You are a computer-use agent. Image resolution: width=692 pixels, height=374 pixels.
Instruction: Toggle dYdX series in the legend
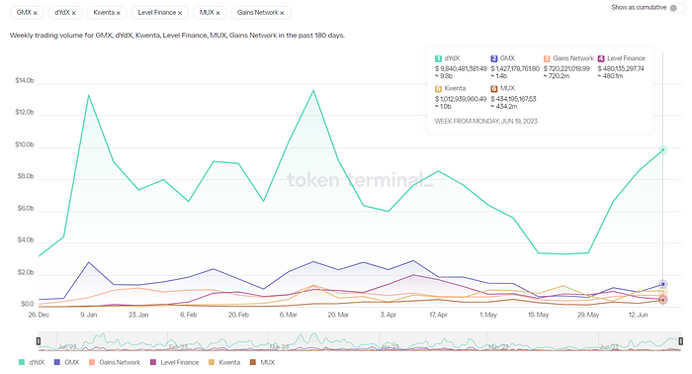[x=32, y=362]
